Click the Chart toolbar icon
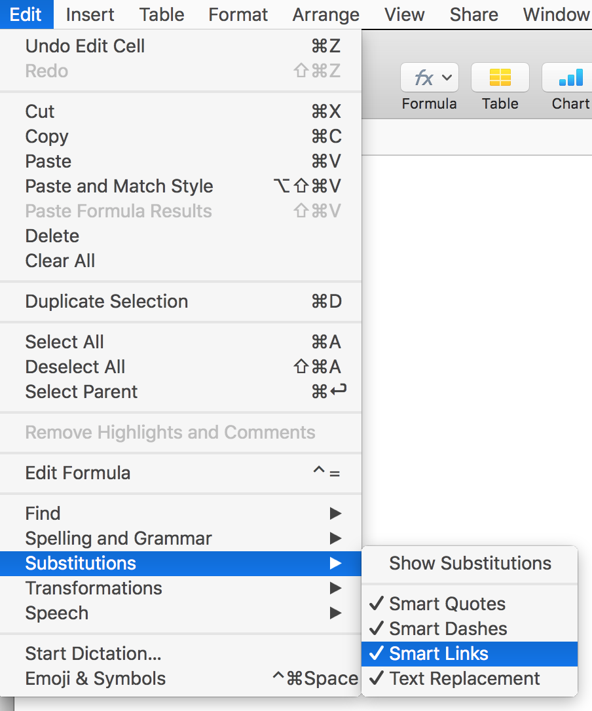 click(x=568, y=79)
